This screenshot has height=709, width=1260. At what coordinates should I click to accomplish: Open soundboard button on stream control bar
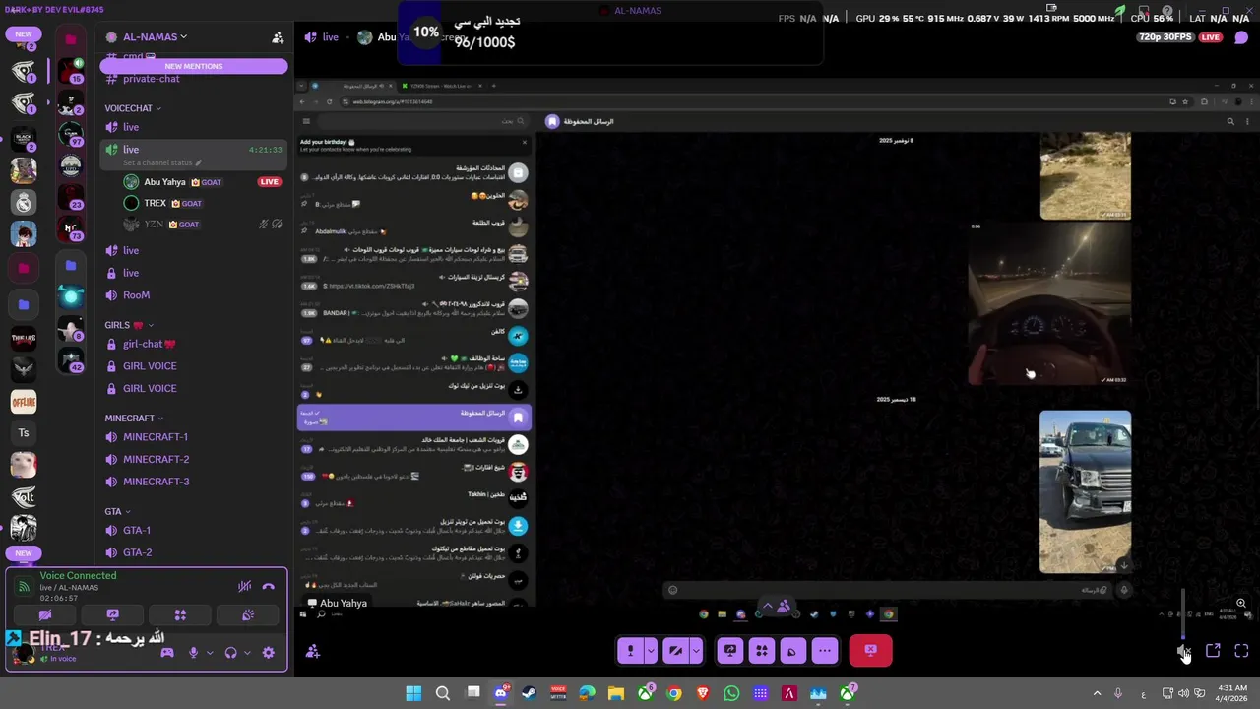792,650
